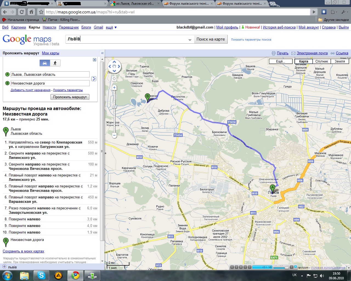Click the destination field Неизвестная дорога
351x281 pixels.
pyautogui.click(x=50, y=83)
